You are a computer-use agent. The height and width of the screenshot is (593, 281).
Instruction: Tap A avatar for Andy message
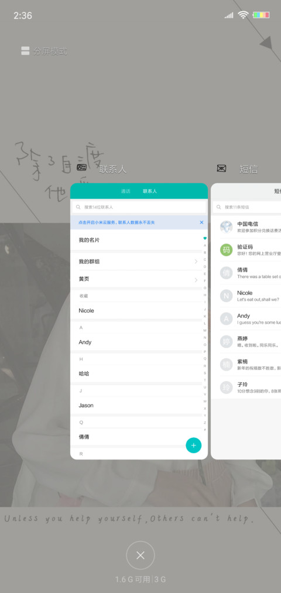click(x=226, y=319)
